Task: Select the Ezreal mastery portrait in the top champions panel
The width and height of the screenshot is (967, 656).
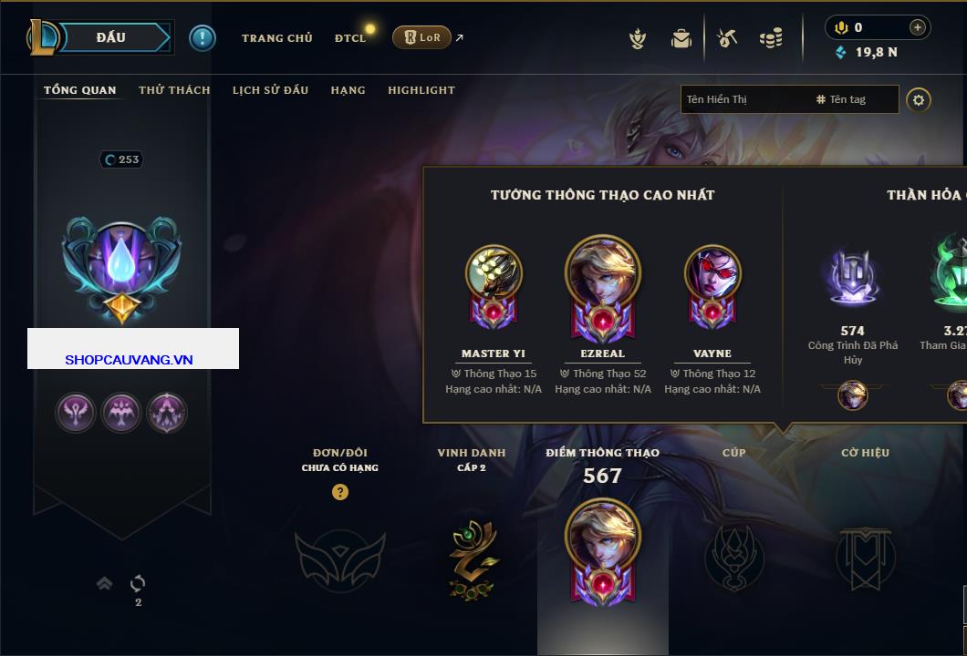Action: (x=602, y=289)
